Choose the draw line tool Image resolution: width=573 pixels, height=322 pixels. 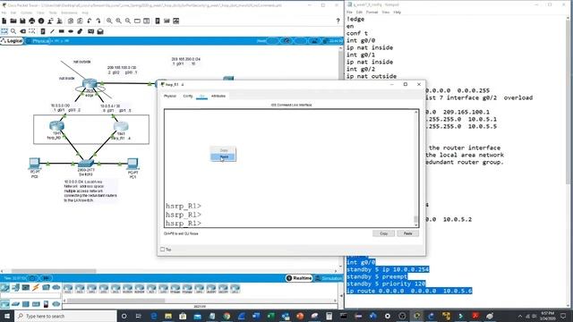52,31
